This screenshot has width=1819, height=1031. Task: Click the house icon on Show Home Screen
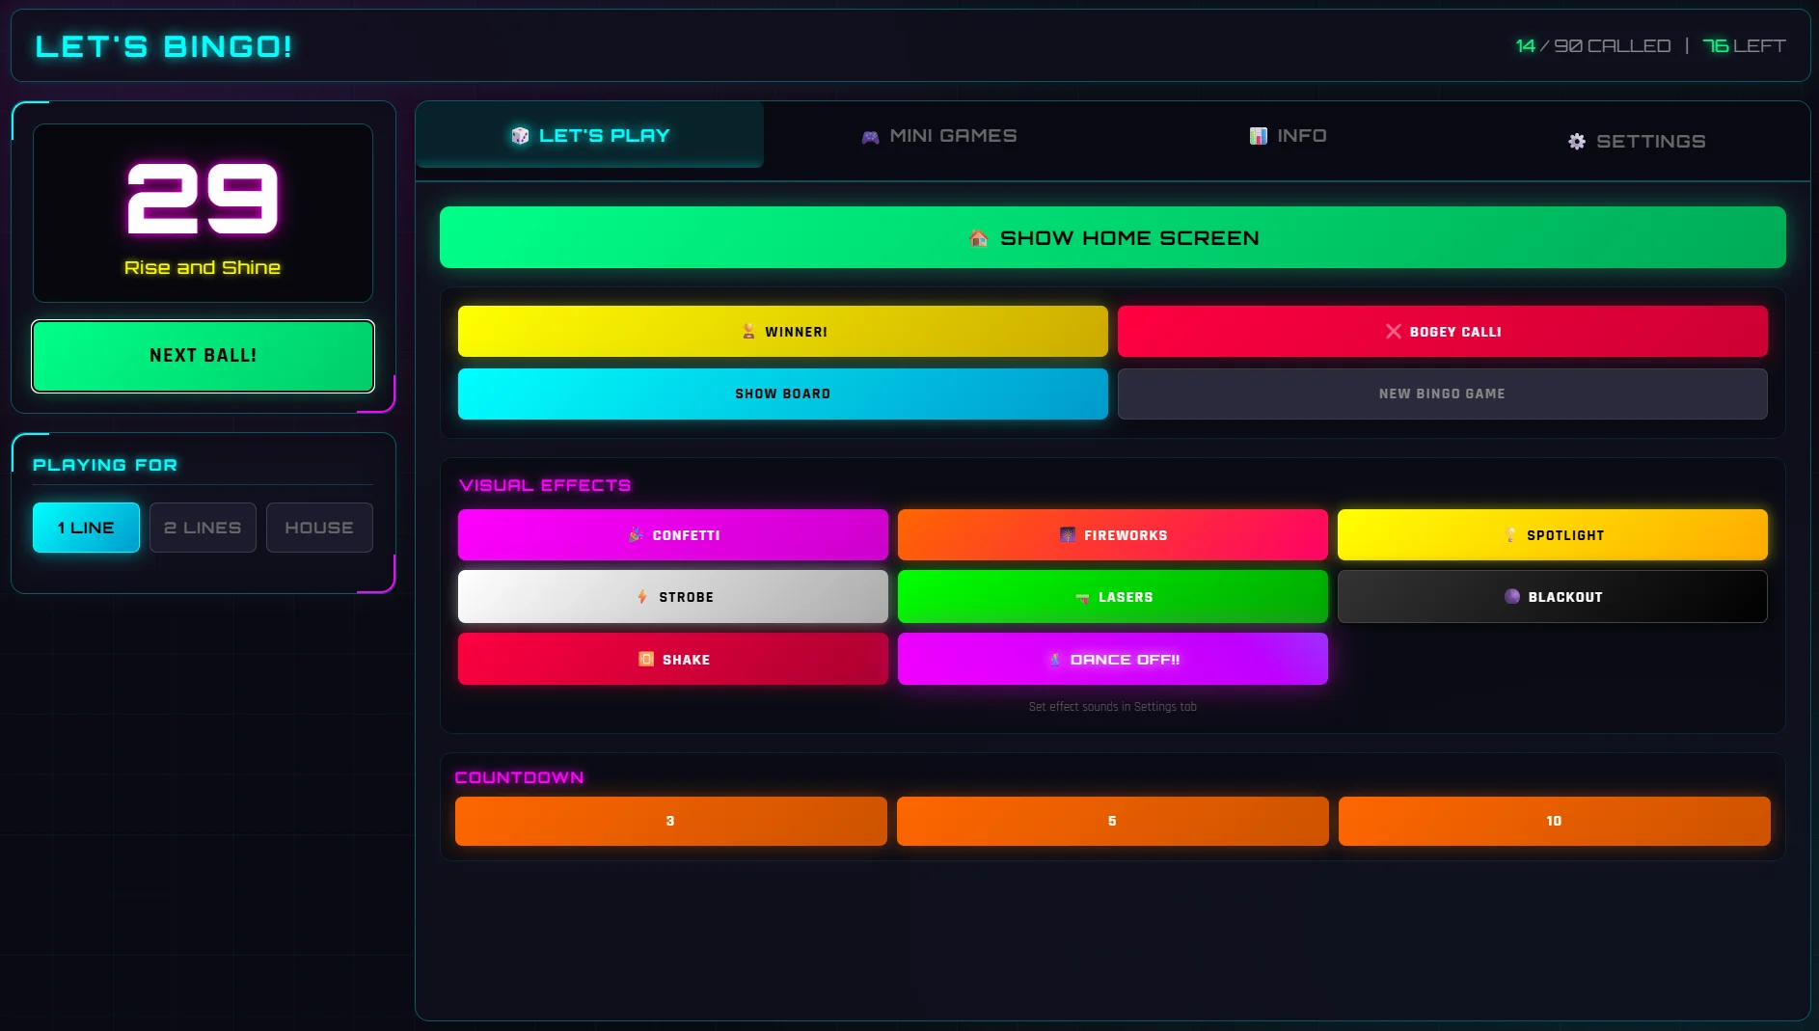(977, 237)
